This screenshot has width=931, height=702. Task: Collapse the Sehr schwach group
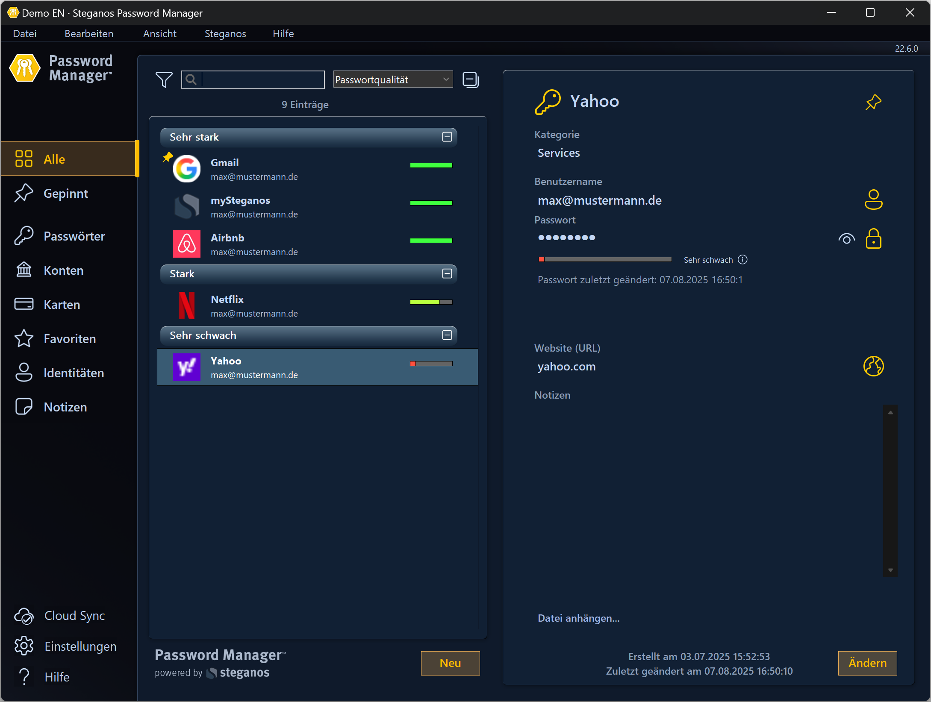447,335
